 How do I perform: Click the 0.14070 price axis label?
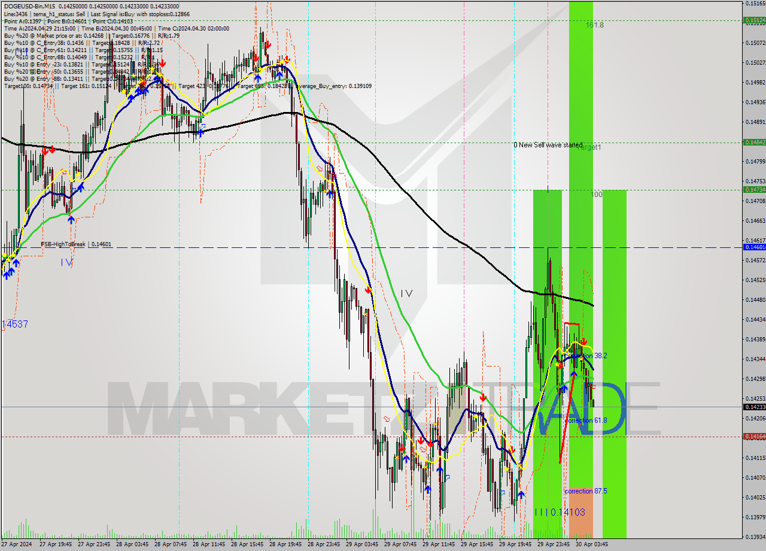click(x=755, y=477)
